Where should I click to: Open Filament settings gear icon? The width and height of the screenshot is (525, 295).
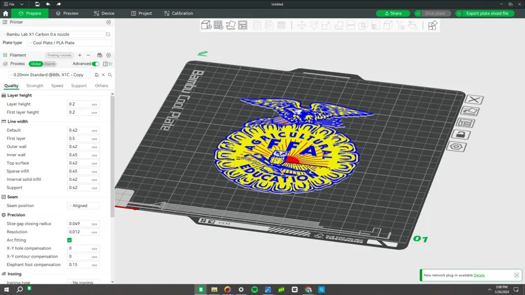click(x=108, y=55)
